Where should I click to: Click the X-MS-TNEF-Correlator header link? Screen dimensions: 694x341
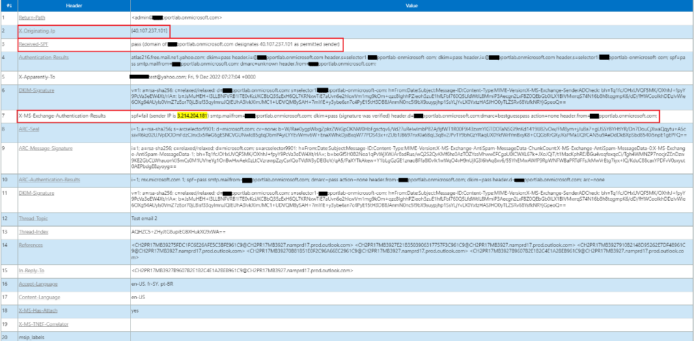[44, 324]
